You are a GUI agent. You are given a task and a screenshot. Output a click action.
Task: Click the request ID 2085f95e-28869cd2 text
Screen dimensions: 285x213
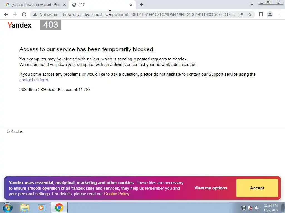(x=55, y=90)
